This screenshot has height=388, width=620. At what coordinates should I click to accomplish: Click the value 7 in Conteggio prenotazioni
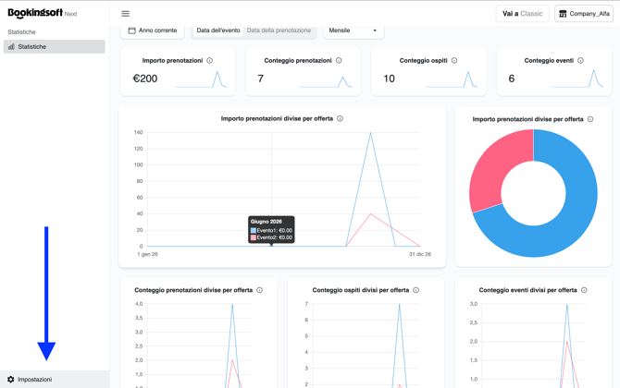pyautogui.click(x=261, y=79)
